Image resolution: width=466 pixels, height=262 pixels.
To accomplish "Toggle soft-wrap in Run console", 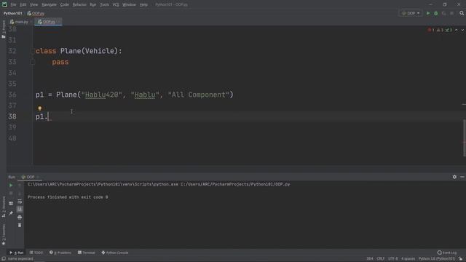I will pyautogui.click(x=20, y=202).
